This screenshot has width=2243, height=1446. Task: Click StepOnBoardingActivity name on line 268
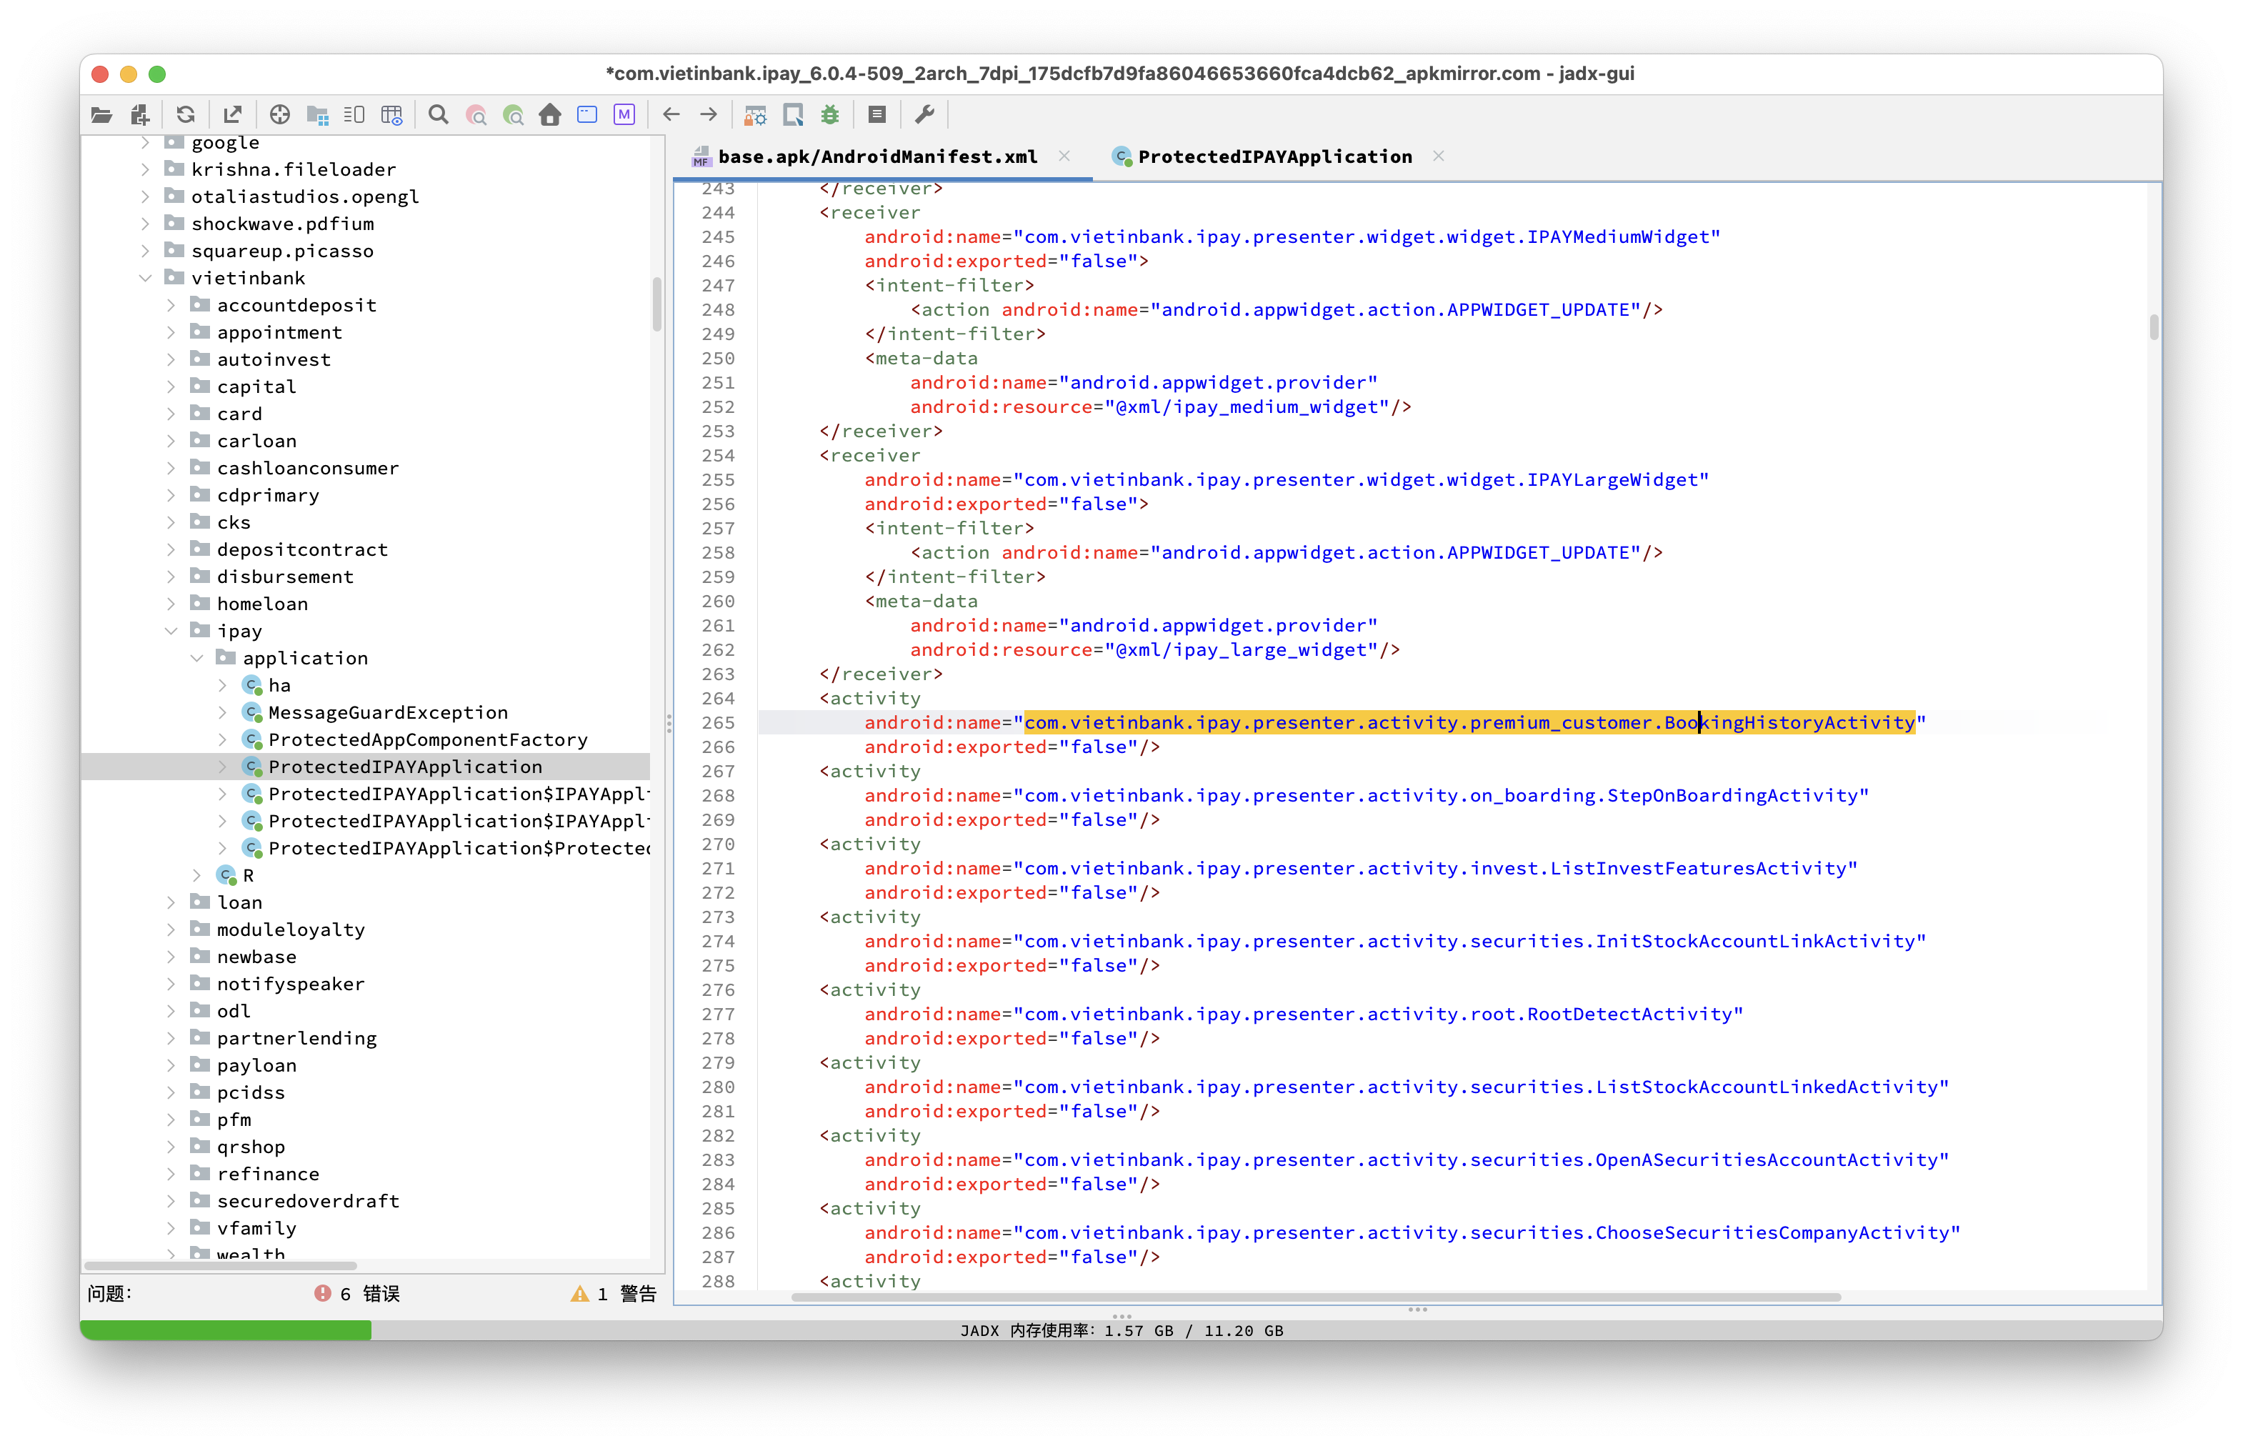(1732, 797)
